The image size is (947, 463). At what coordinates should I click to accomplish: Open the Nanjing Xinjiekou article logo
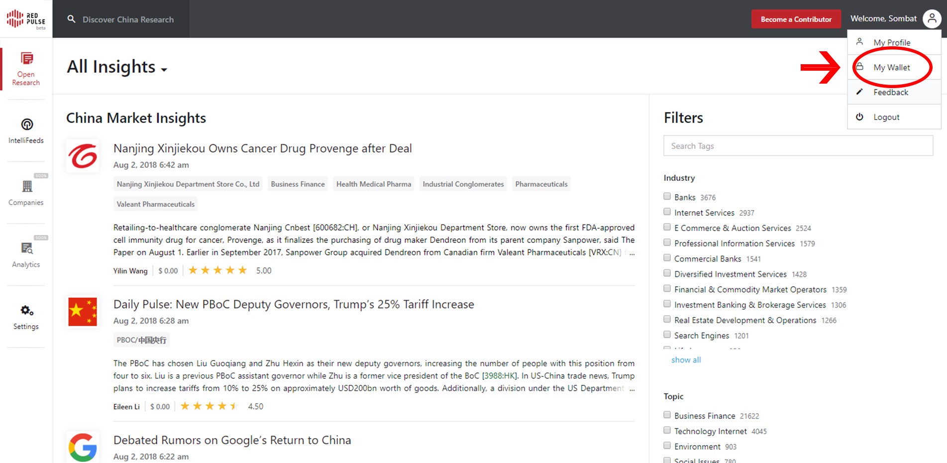pyautogui.click(x=83, y=156)
